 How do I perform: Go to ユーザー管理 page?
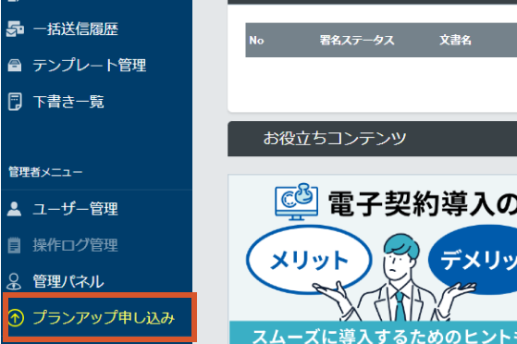[75, 209]
